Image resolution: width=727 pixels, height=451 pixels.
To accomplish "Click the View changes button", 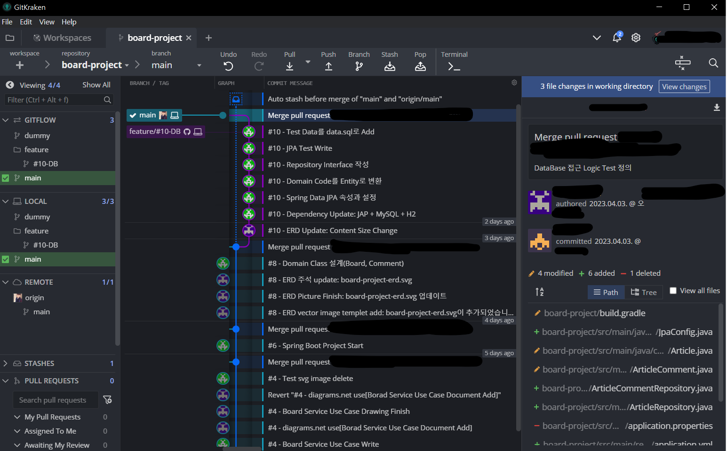I will (x=684, y=86).
